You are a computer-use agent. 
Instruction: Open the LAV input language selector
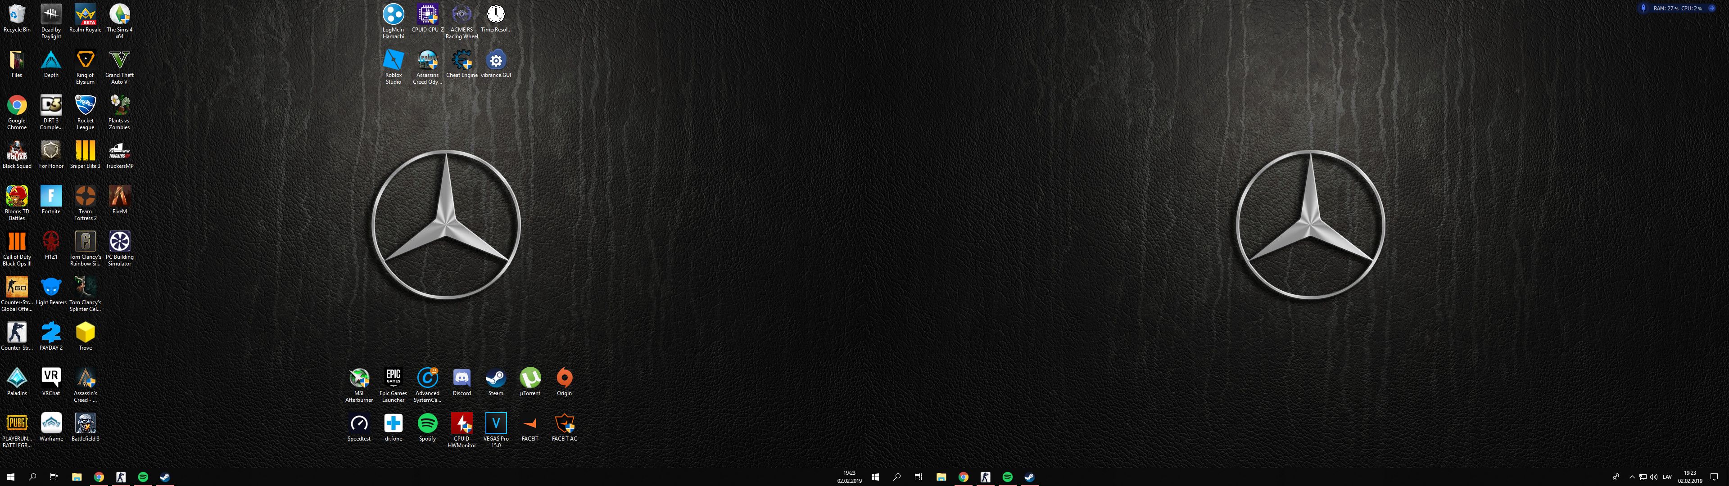1667,477
